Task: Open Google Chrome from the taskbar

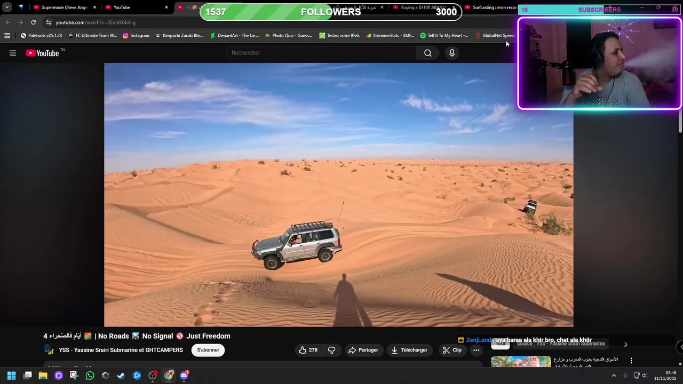Action: point(168,375)
